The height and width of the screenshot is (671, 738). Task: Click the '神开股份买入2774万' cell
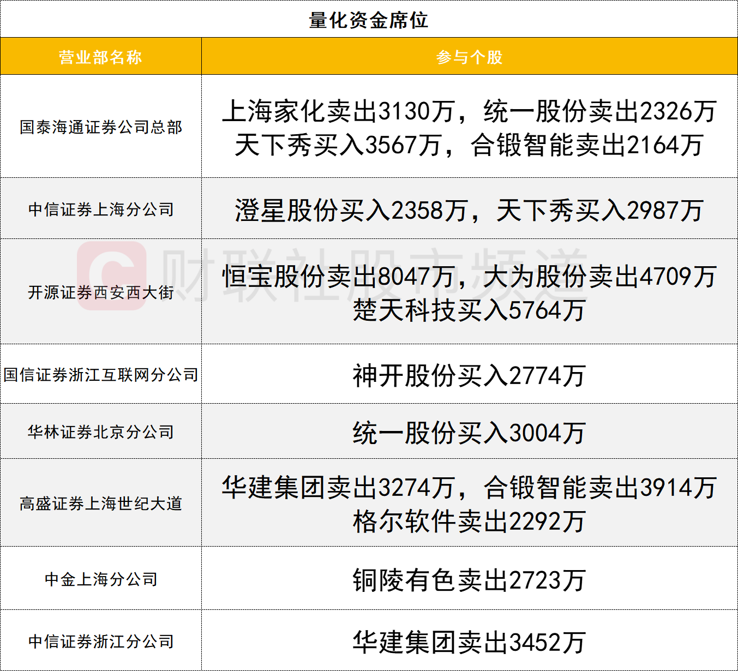click(x=470, y=376)
